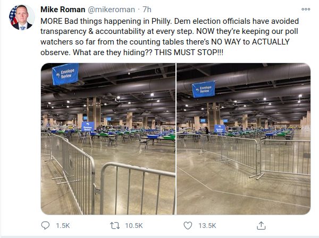Like the tweet with the heart icon
This screenshot has width=319, height=238.
pos(188,225)
